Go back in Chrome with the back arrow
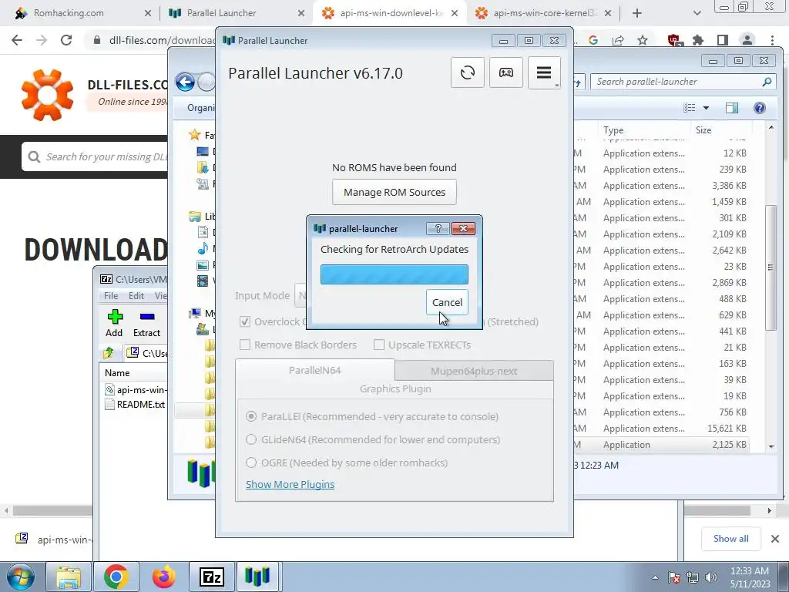 [x=17, y=40]
